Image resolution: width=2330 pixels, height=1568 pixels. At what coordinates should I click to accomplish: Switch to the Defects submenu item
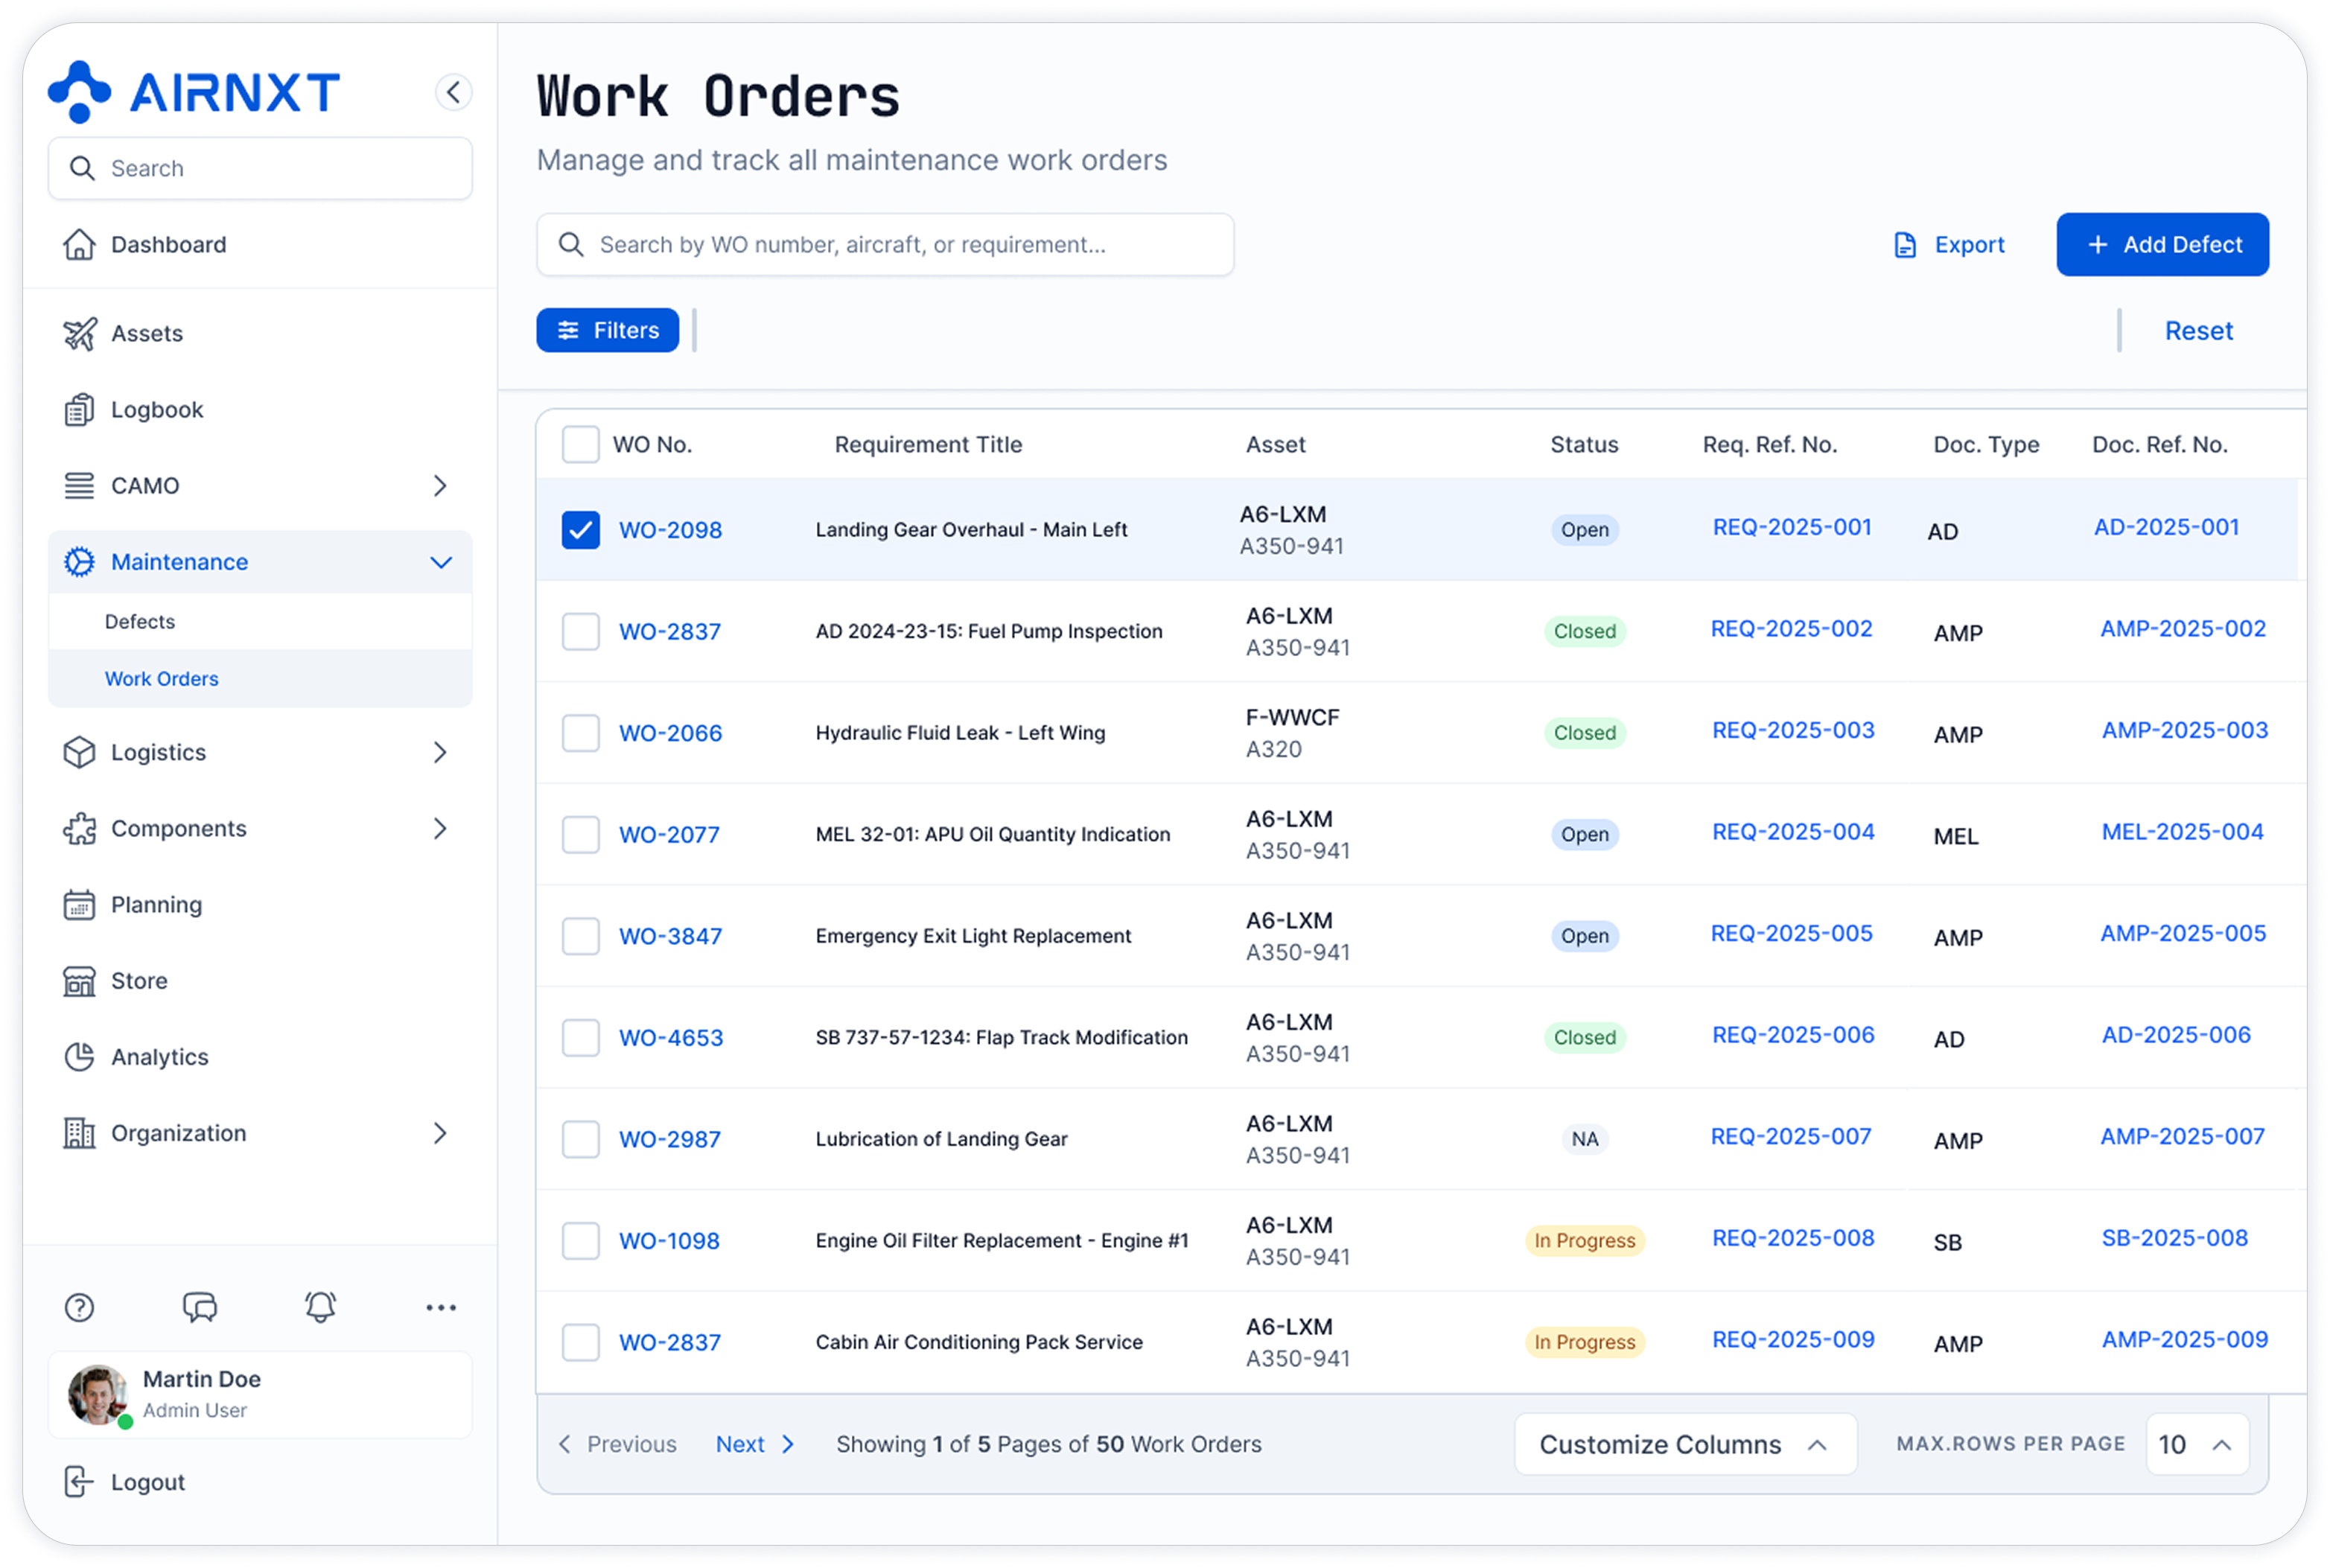tap(139, 621)
